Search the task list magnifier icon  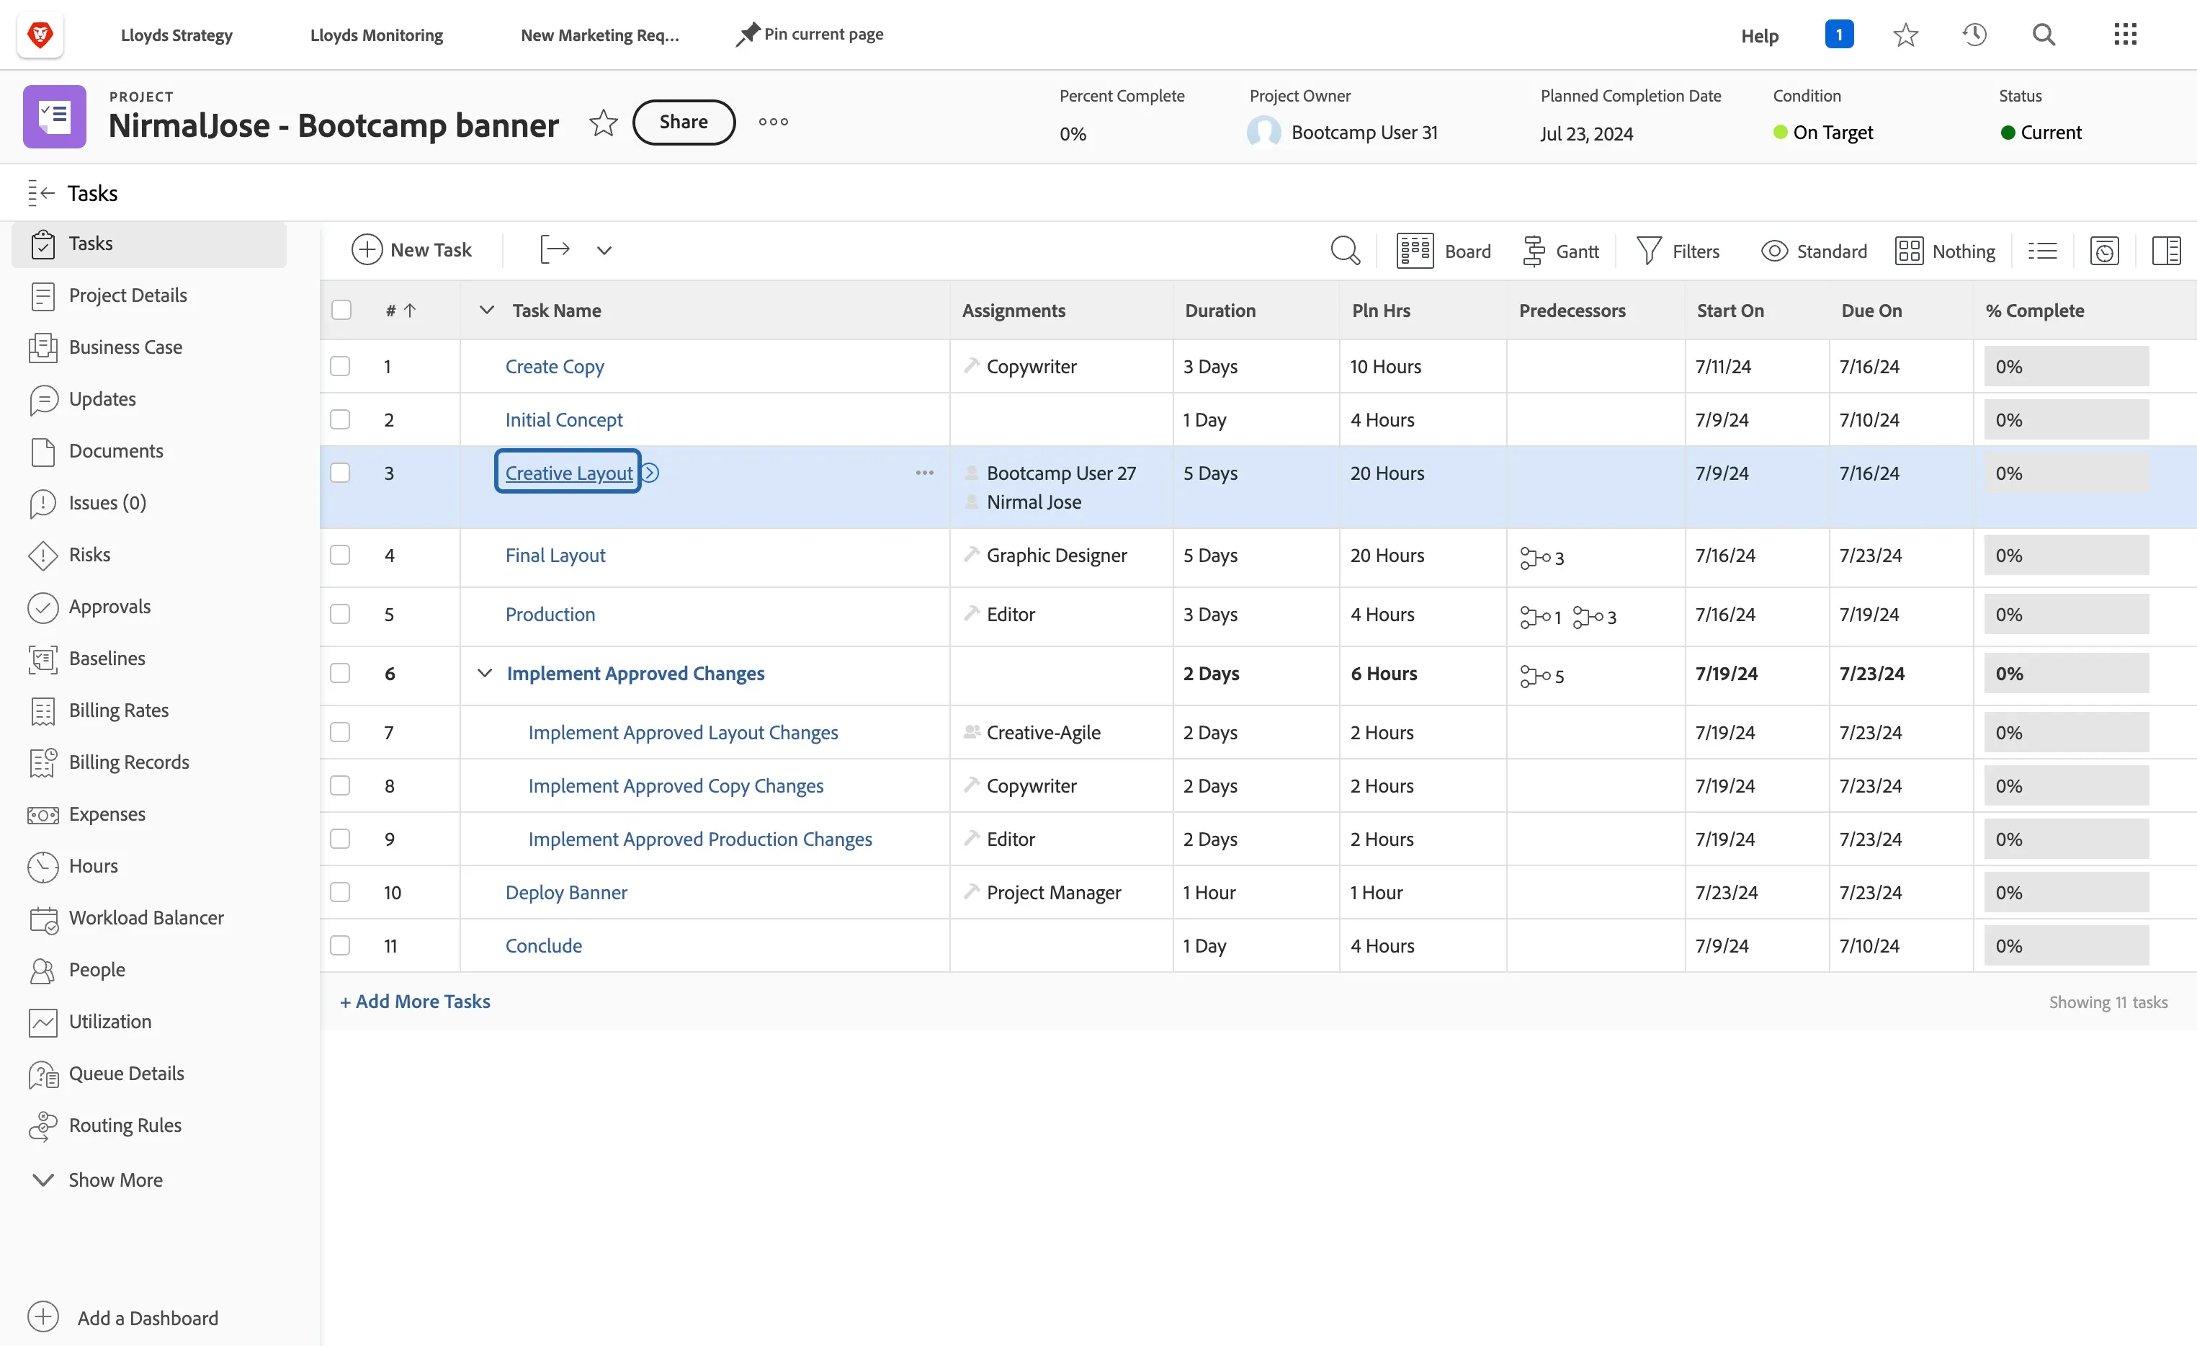(x=1345, y=251)
